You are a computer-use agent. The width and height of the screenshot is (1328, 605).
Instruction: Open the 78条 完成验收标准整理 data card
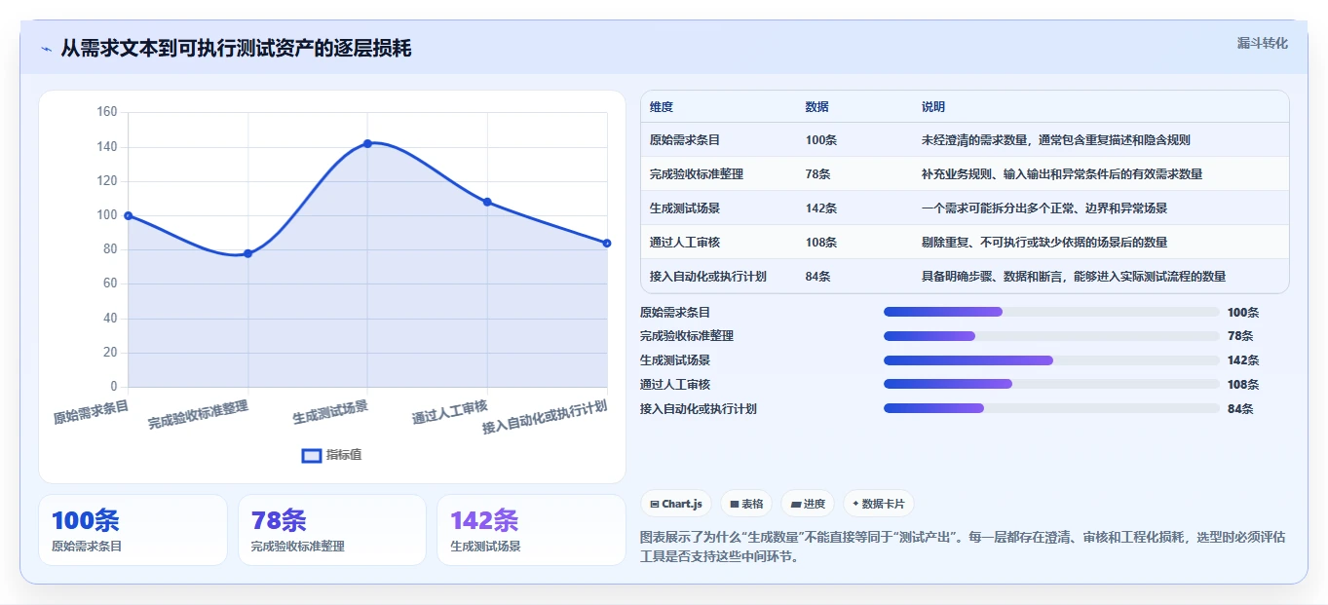click(x=332, y=530)
